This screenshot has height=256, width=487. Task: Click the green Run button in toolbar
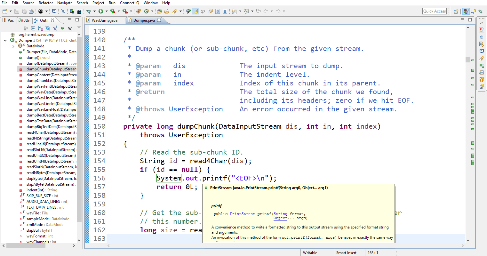(x=101, y=11)
